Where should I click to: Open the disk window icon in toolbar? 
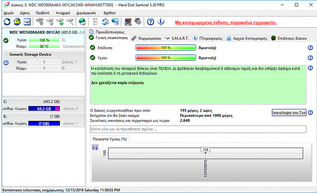coord(27,22)
